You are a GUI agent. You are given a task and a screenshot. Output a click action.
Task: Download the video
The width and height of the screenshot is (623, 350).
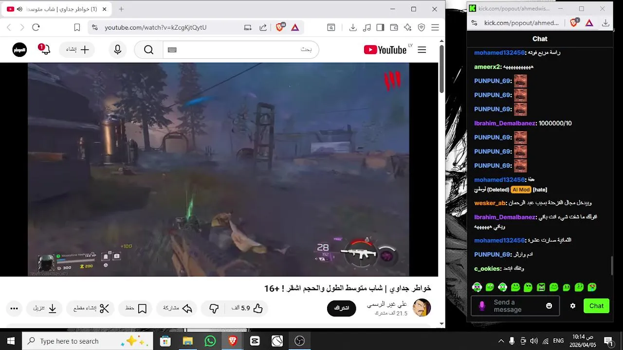point(45,308)
